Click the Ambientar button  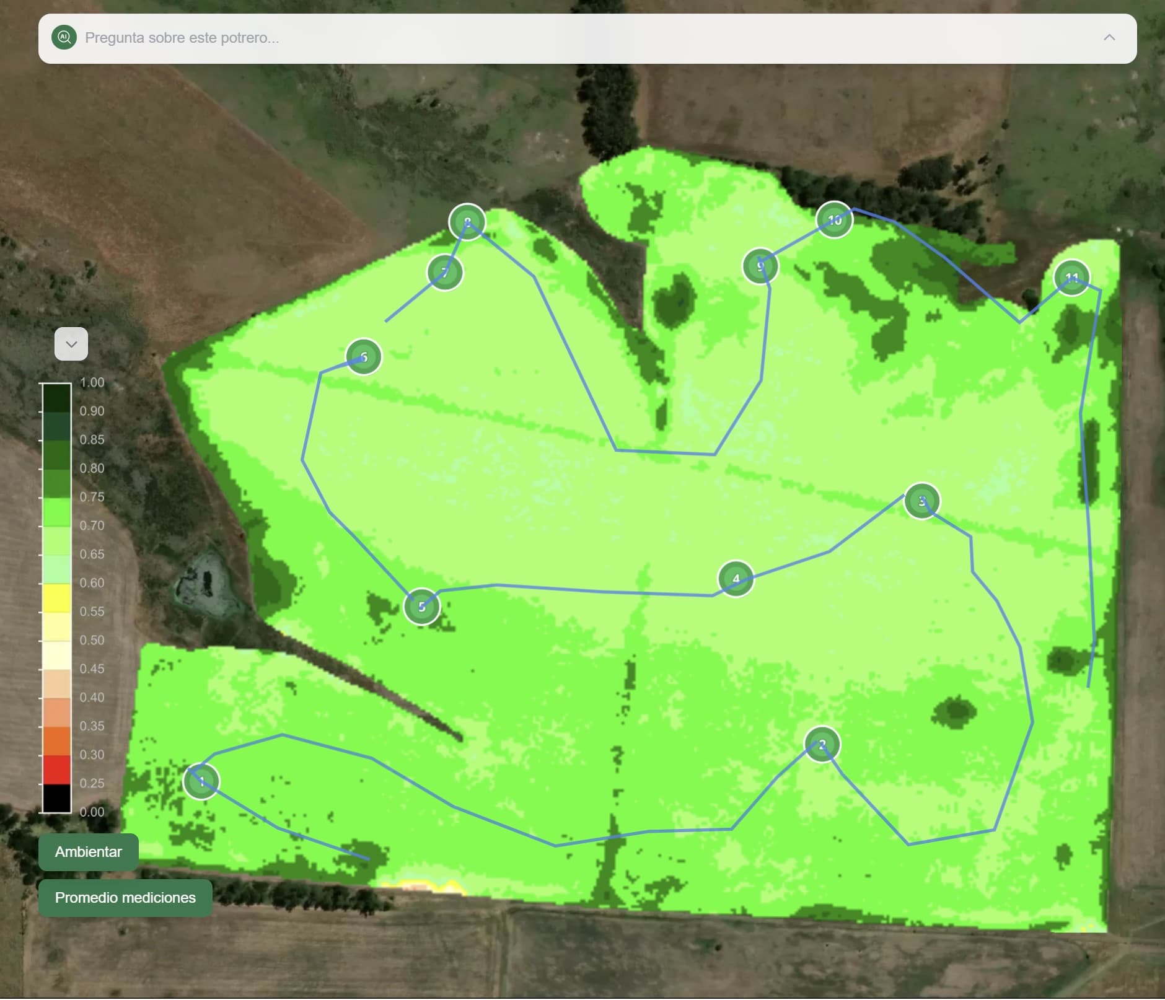[x=88, y=852]
